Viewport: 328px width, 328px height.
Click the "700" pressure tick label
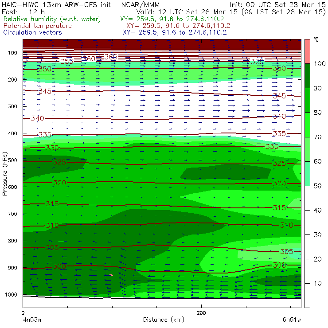tap(12, 214)
